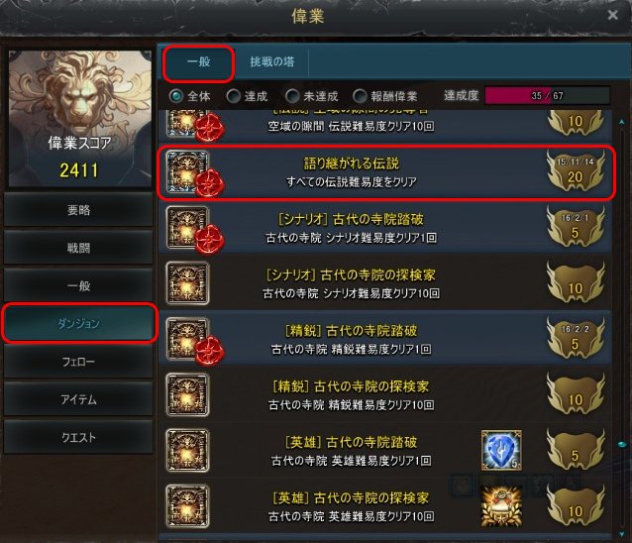Switch to the 挑戦の塔 tab
Screen dimensions: 632x543
pyautogui.click(x=272, y=62)
